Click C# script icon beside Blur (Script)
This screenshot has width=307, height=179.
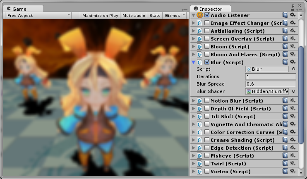coord(200,62)
